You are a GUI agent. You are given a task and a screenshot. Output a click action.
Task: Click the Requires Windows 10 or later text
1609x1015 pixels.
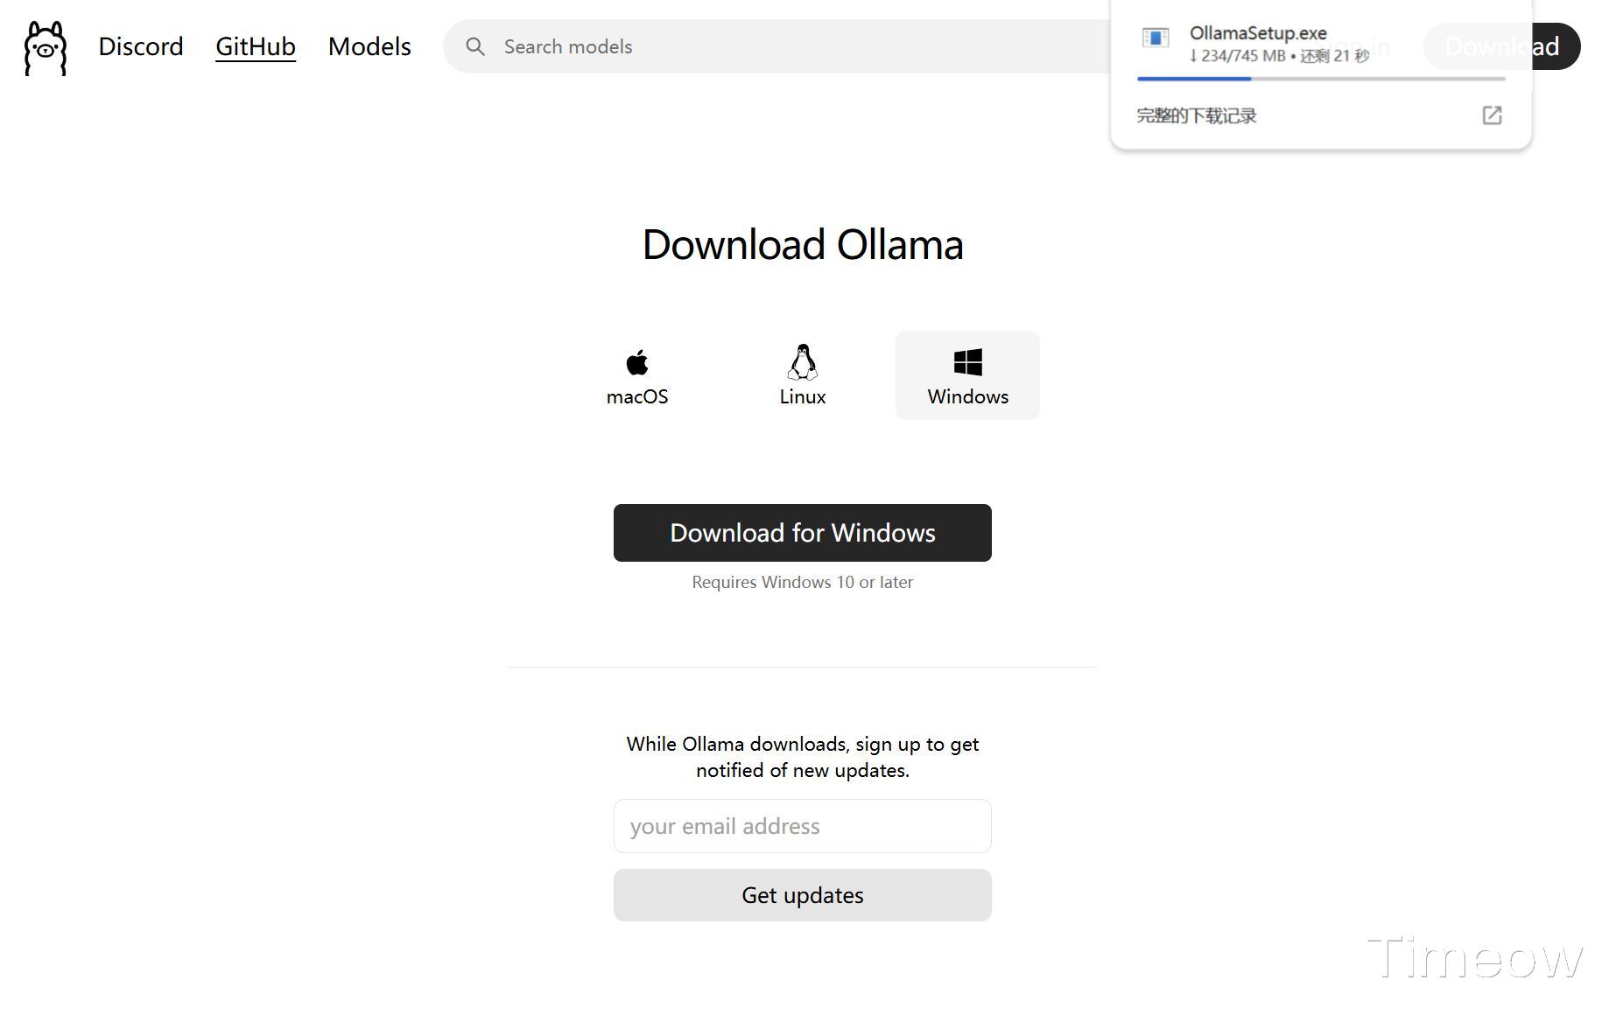click(802, 582)
